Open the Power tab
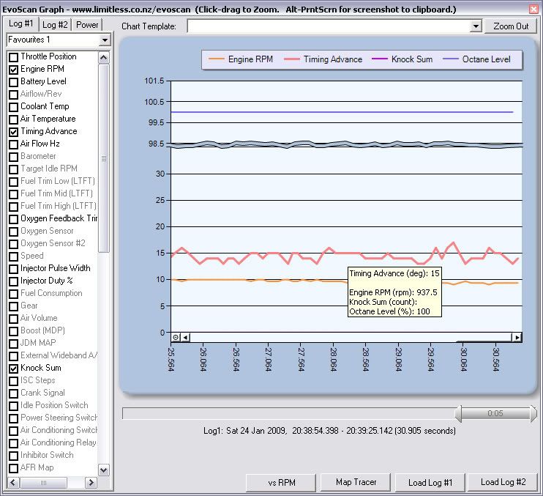Image resolution: width=543 pixels, height=496 pixels. [87, 25]
